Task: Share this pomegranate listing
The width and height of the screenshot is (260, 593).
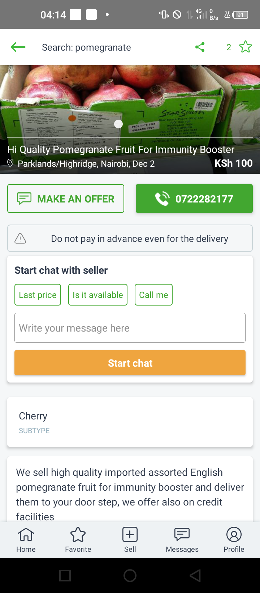Action: tap(200, 47)
